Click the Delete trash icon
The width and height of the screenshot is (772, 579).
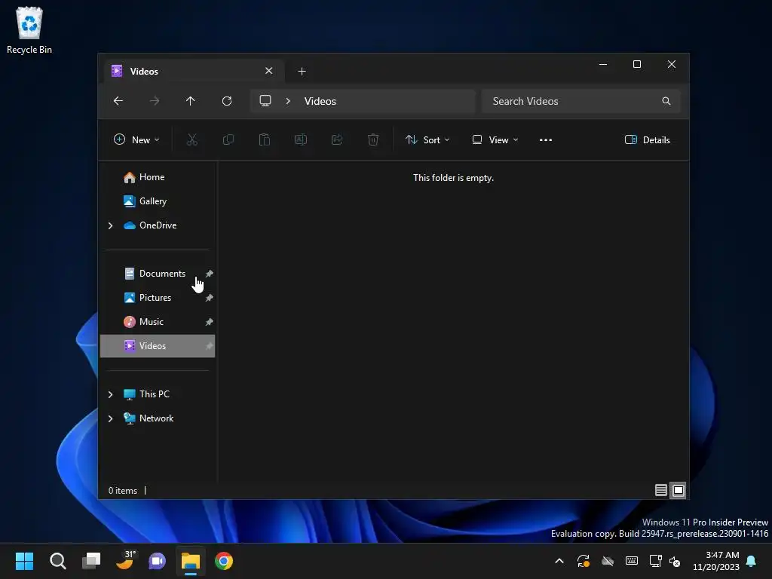373,139
